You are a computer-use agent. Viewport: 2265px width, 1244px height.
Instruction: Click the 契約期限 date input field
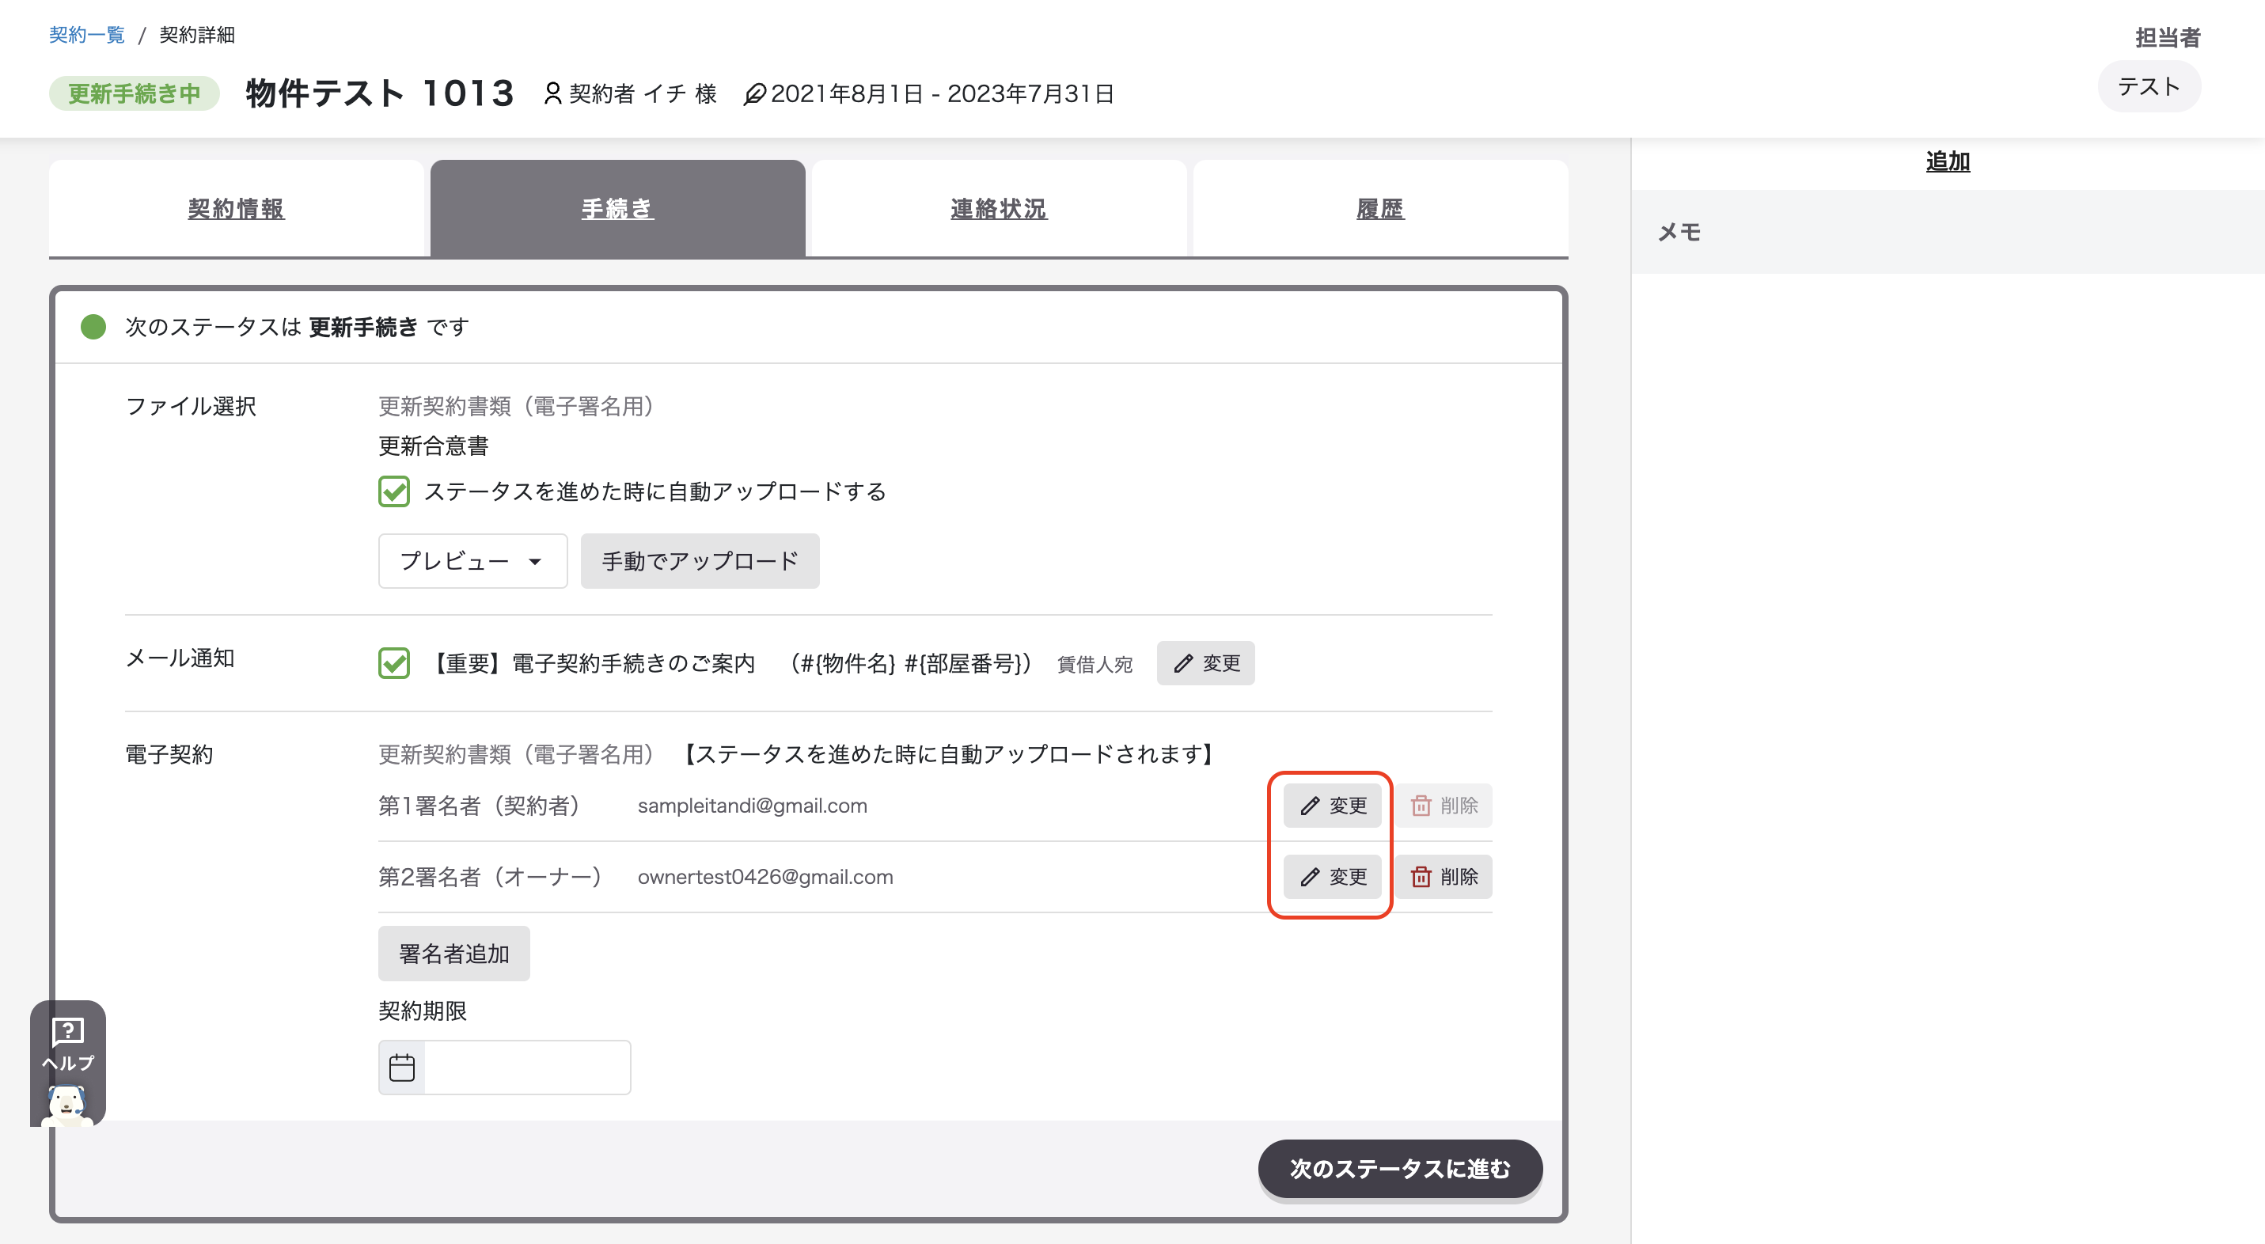(x=527, y=1068)
